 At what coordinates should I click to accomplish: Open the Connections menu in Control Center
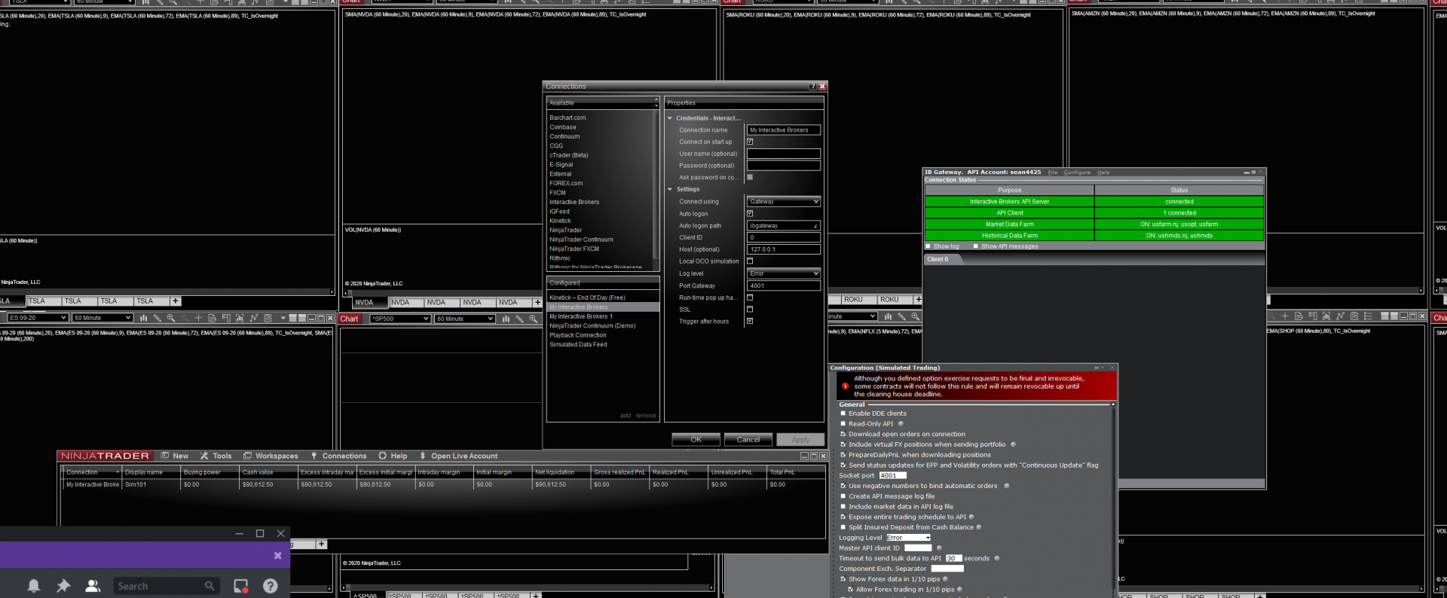click(338, 456)
